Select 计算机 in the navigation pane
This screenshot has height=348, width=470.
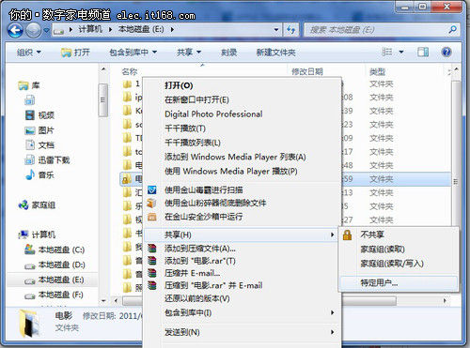click(37, 235)
